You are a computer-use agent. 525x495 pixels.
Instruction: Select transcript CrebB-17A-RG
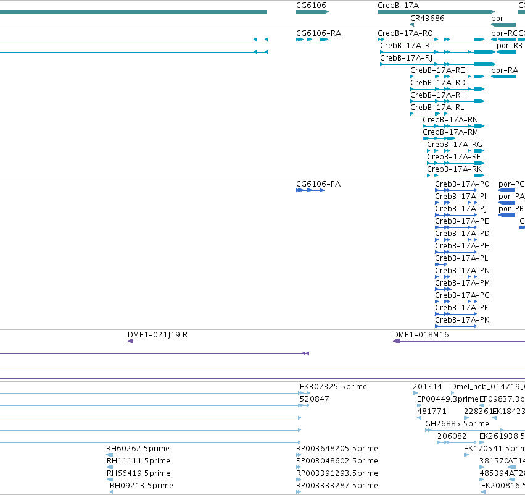(x=455, y=145)
